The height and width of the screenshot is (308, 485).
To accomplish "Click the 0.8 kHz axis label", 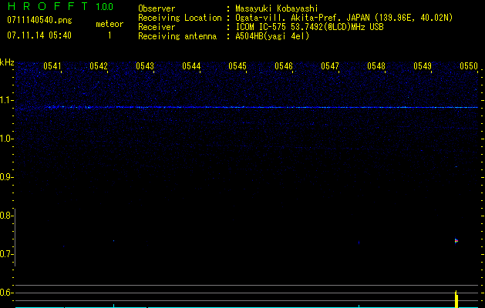I will tap(6, 216).
